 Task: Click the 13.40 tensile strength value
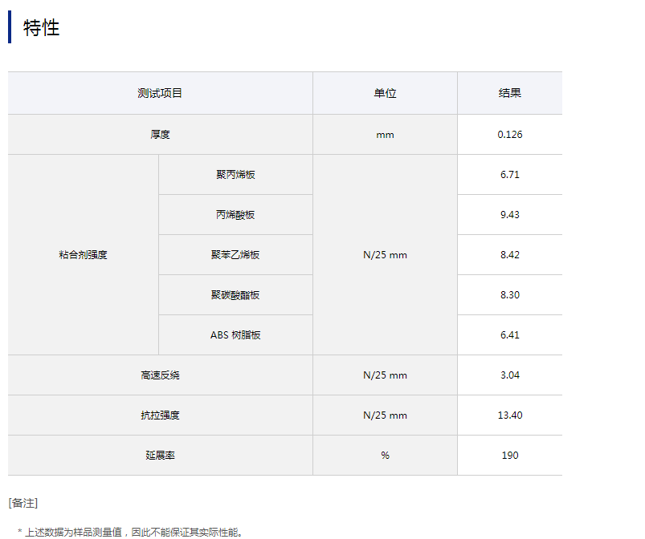(509, 415)
